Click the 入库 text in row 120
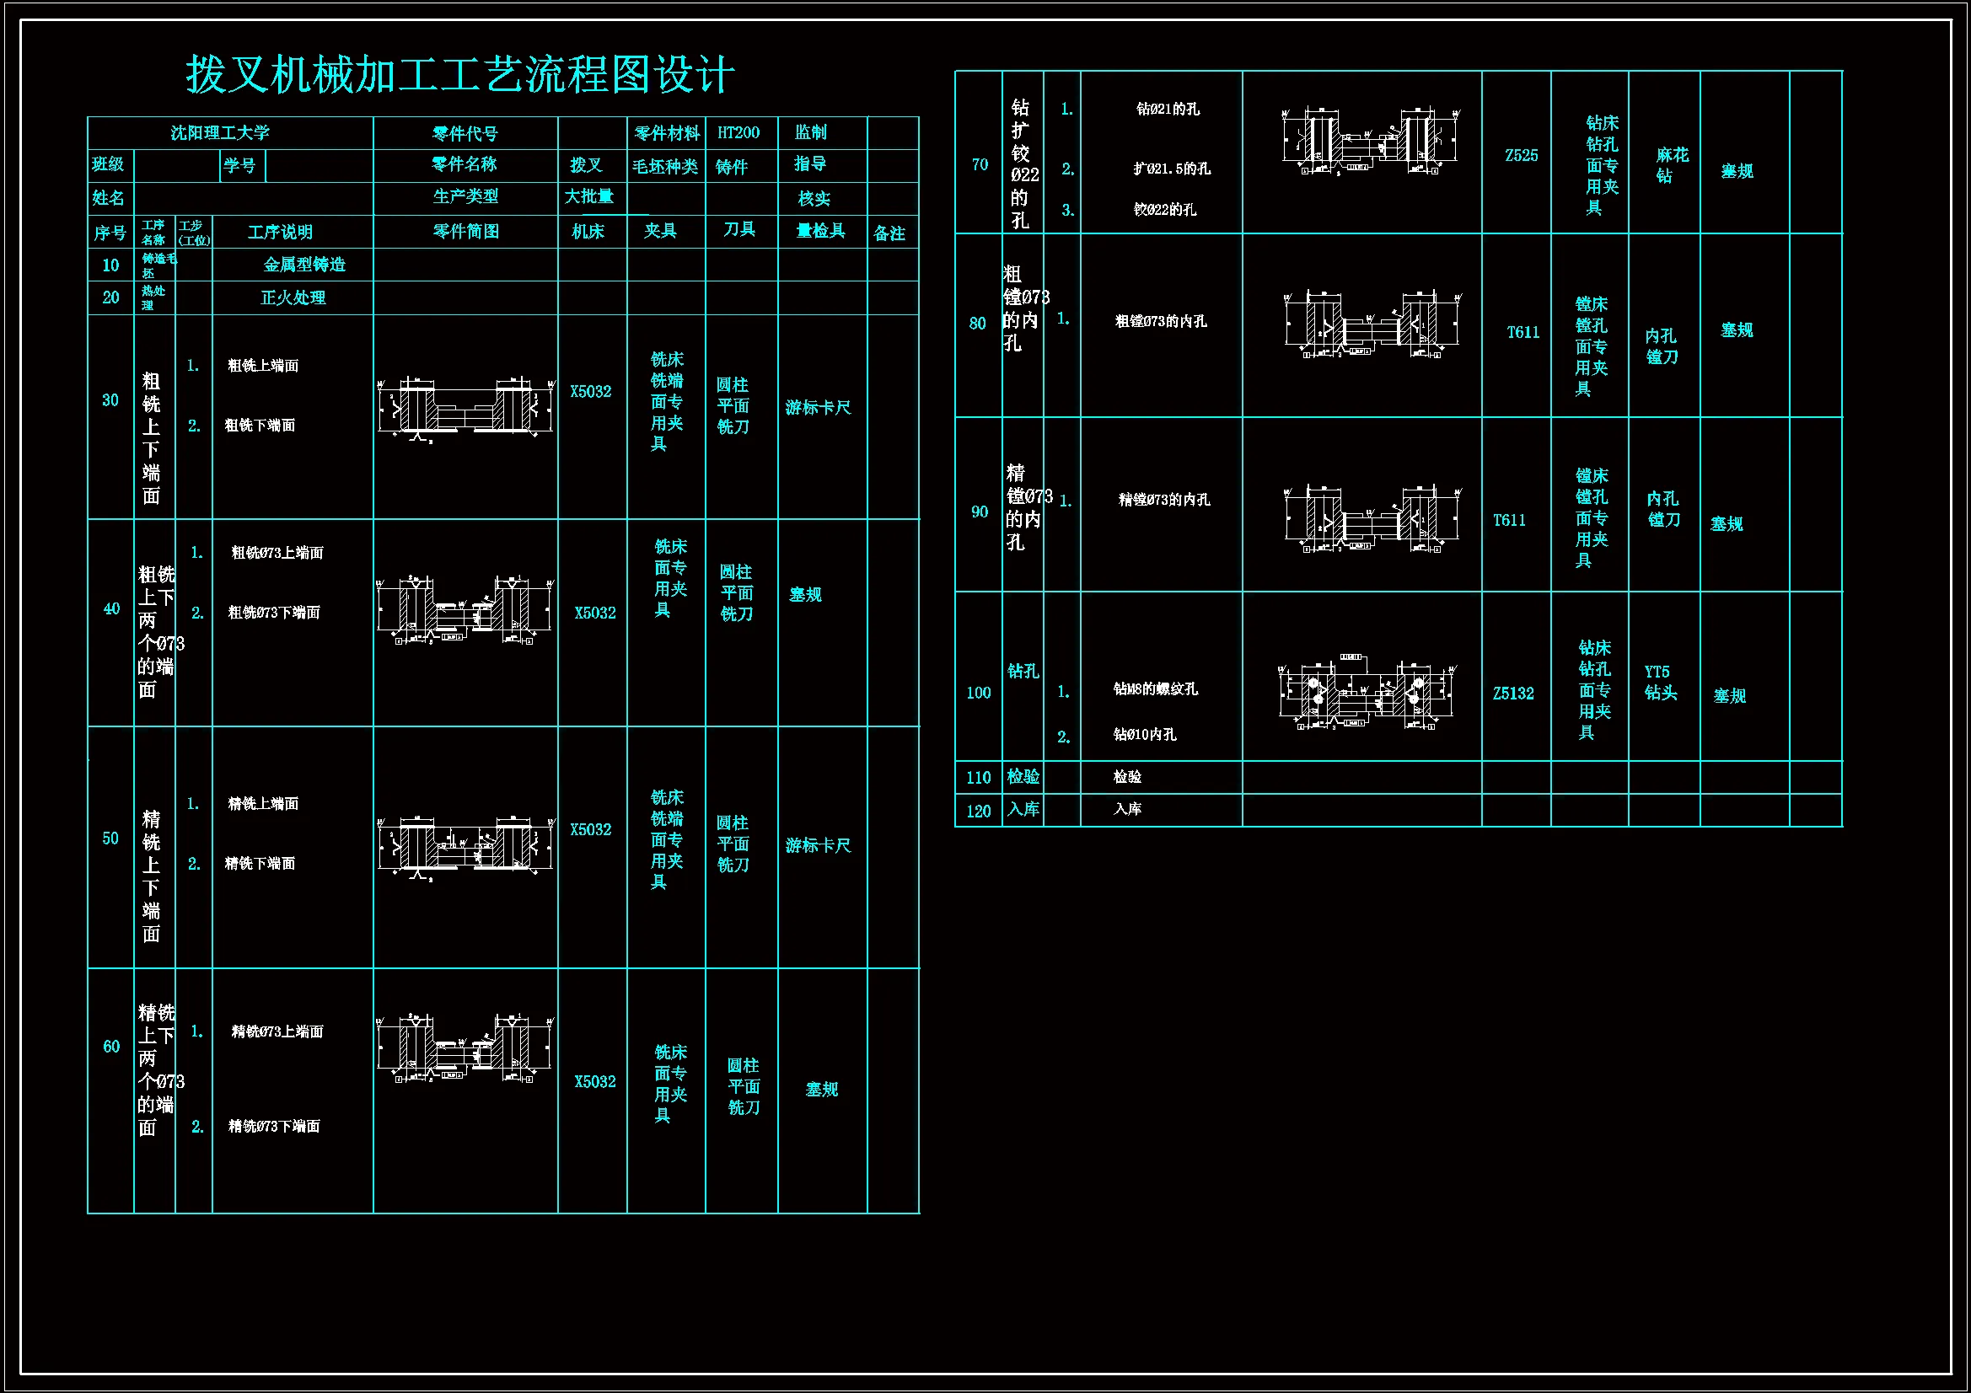 (1126, 809)
